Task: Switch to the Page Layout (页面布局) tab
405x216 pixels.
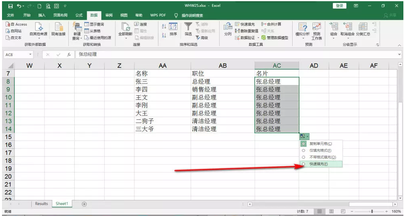Action: coord(60,15)
